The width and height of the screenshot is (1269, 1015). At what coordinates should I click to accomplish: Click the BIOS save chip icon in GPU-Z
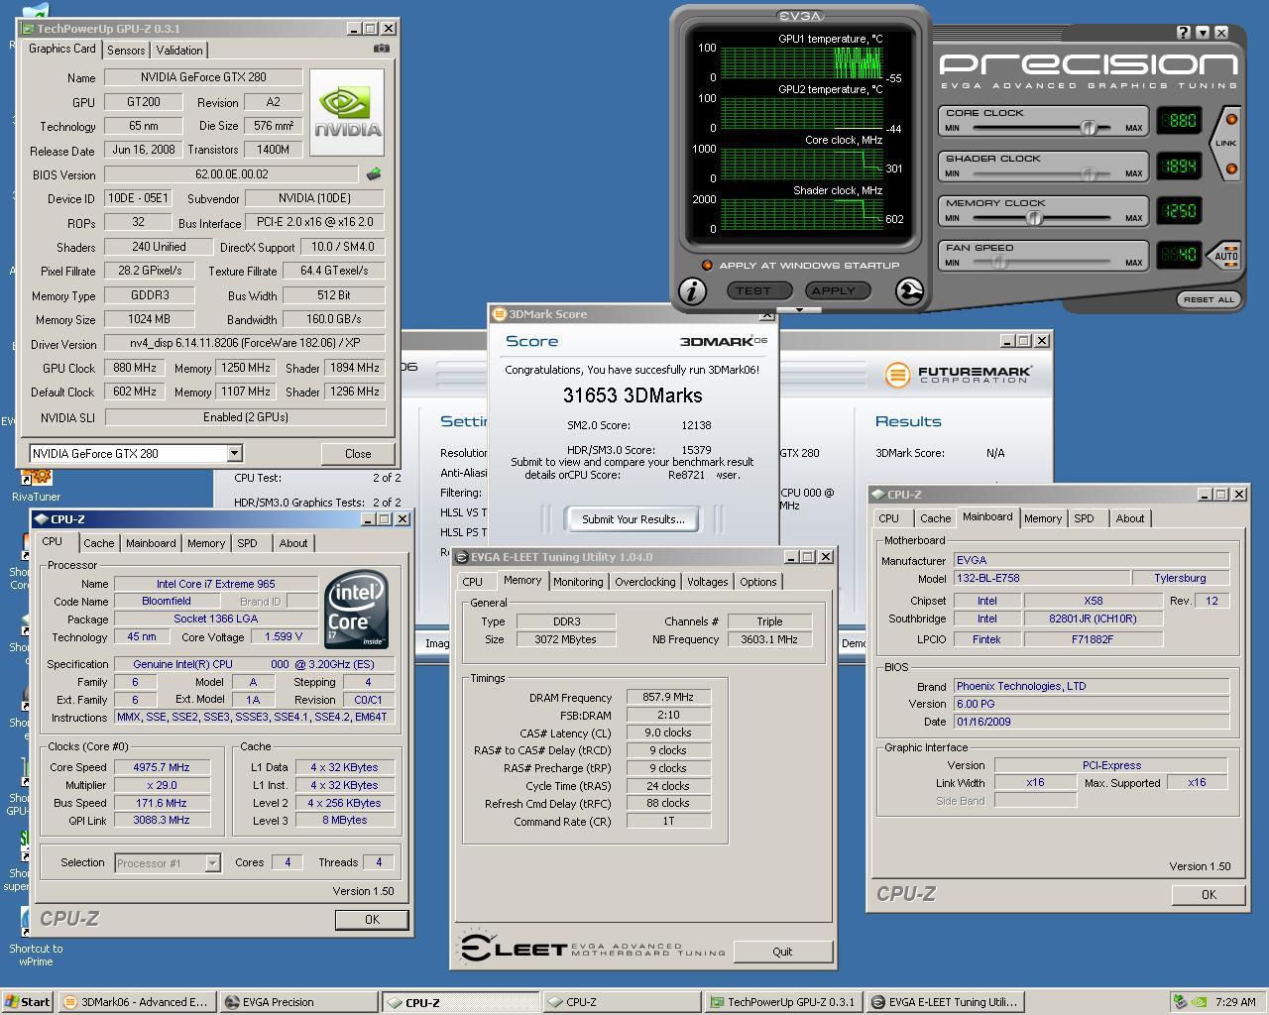point(374,174)
